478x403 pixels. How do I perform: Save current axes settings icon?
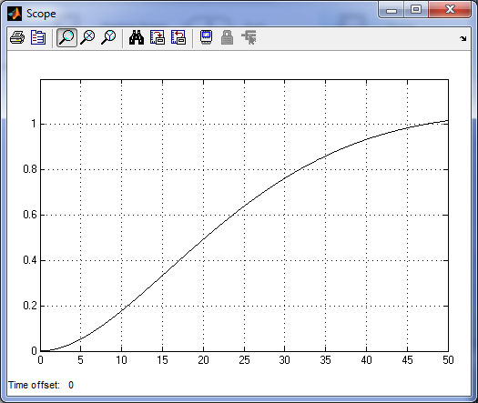(x=158, y=38)
